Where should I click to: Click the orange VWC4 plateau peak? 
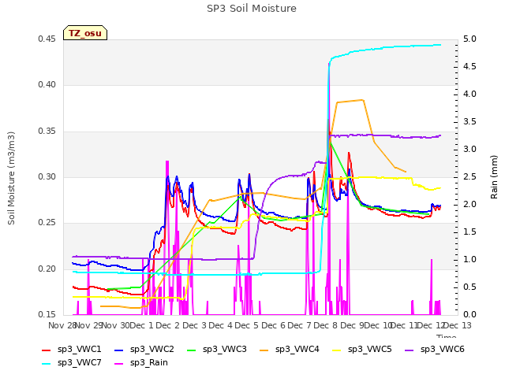tap(363, 100)
